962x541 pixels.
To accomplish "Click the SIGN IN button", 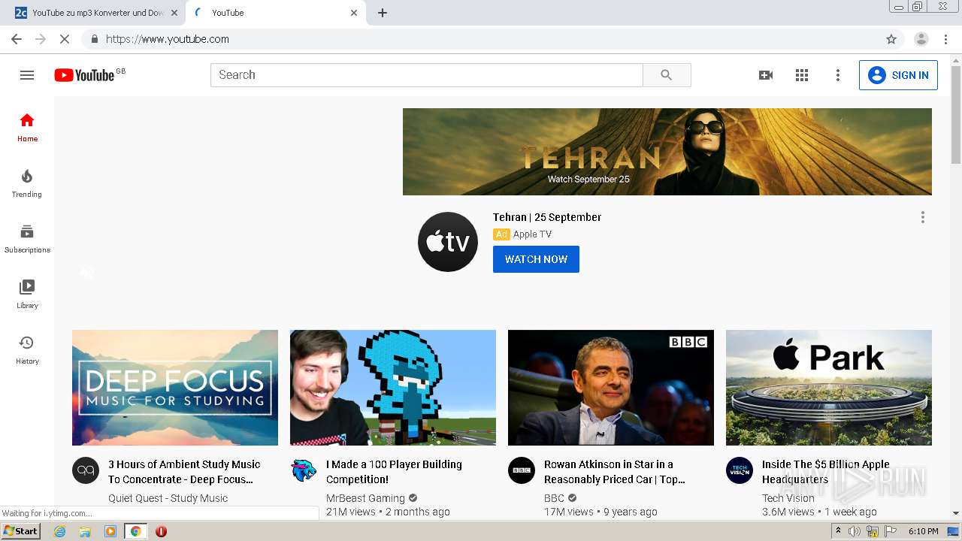I will pyautogui.click(x=898, y=75).
